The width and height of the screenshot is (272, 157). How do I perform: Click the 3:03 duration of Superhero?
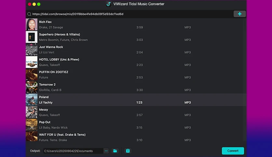point(140,40)
